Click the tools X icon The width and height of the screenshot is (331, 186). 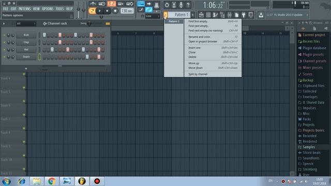coord(174,5)
